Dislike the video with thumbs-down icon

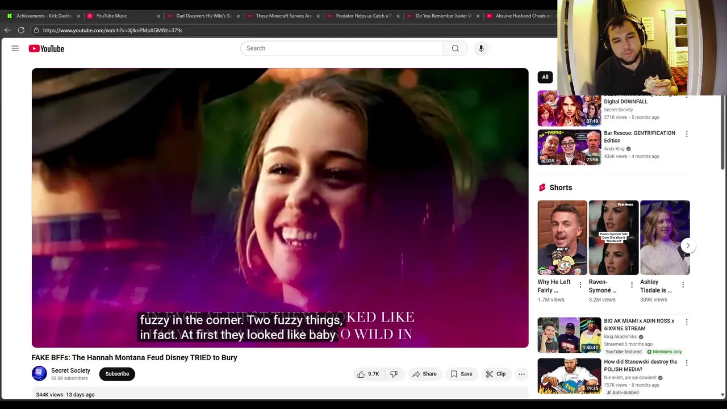[x=394, y=374]
